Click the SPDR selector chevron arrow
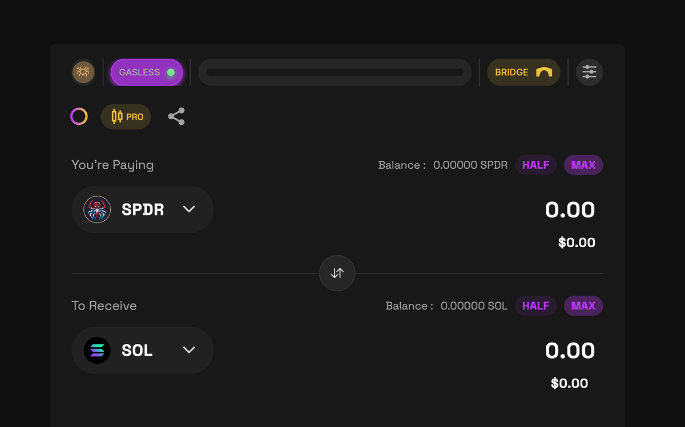The image size is (685, 427). pos(189,209)
